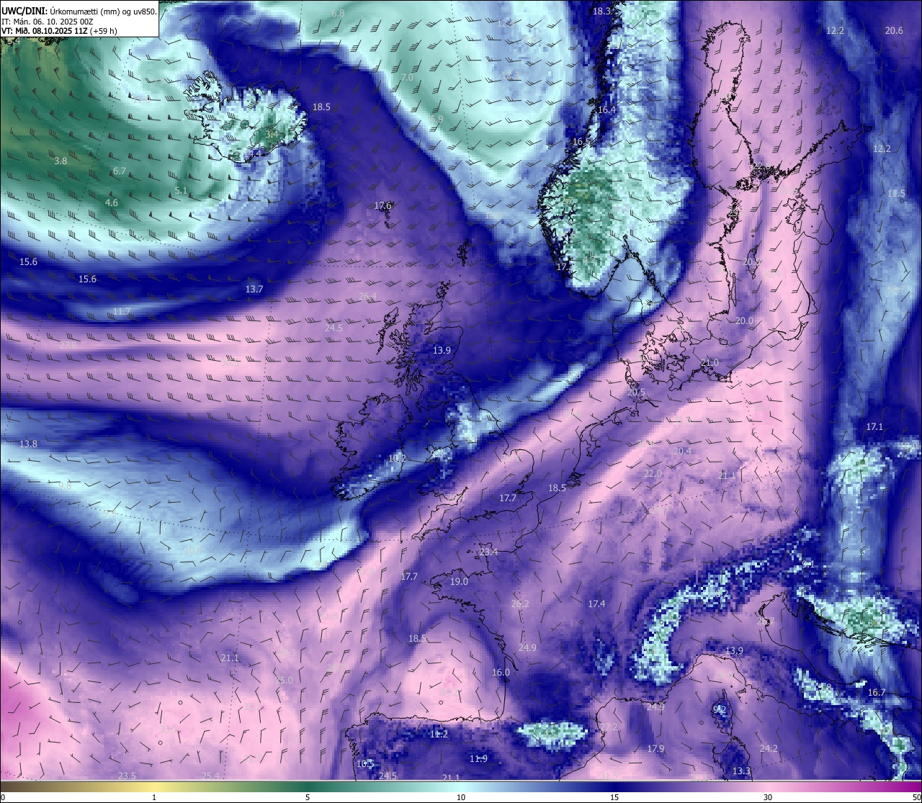Click the 17.1 value label
Screen dimensions: 922x803
[874, 427]
